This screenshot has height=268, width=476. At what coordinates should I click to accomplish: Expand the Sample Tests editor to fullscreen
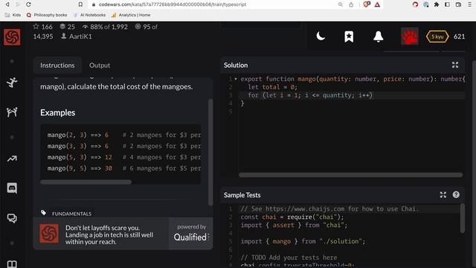[443, 195]
